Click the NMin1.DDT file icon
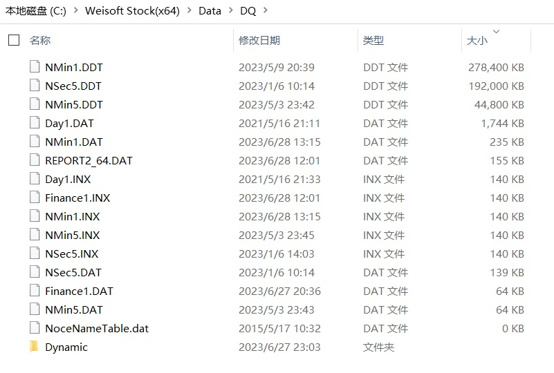 point(35,67)
